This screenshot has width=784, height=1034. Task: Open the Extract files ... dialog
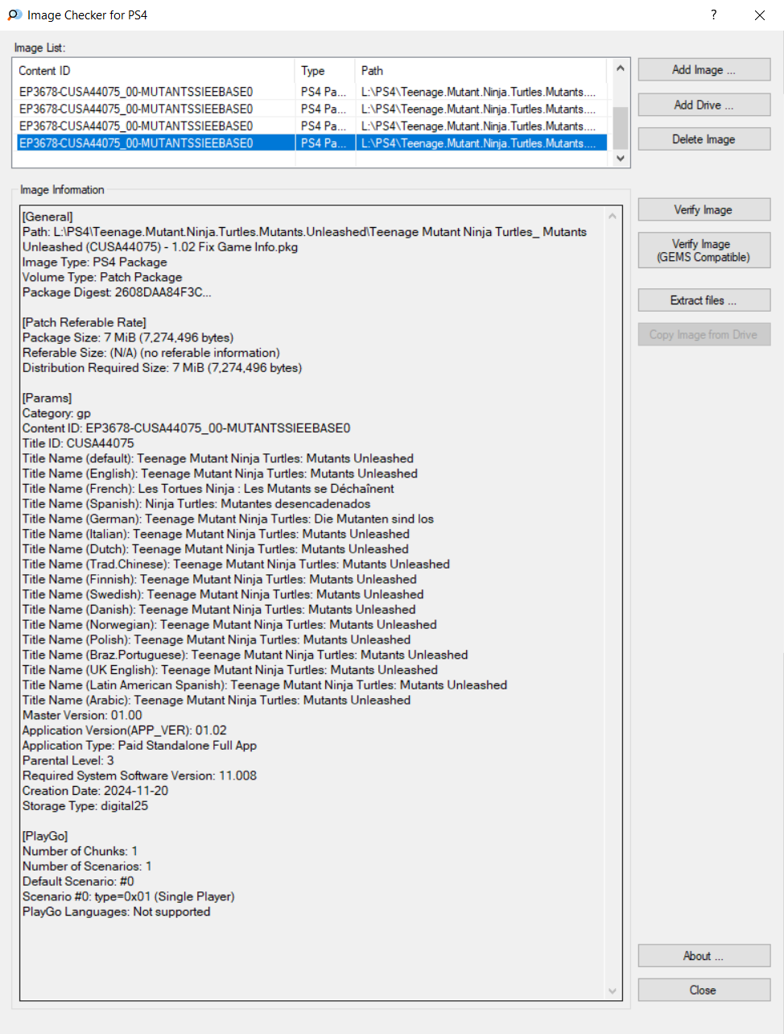704,300
